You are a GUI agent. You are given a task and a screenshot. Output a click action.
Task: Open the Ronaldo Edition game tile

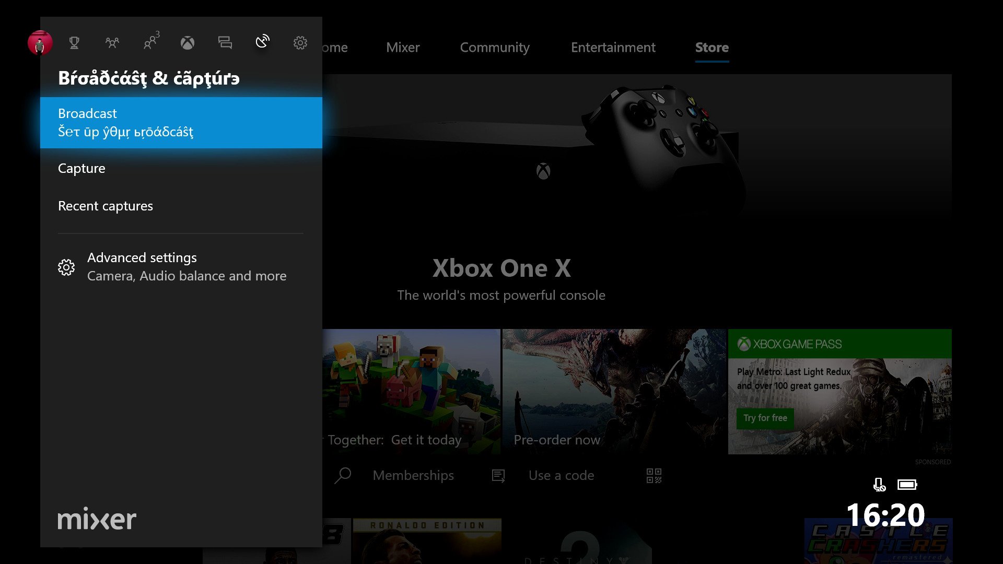427,541
